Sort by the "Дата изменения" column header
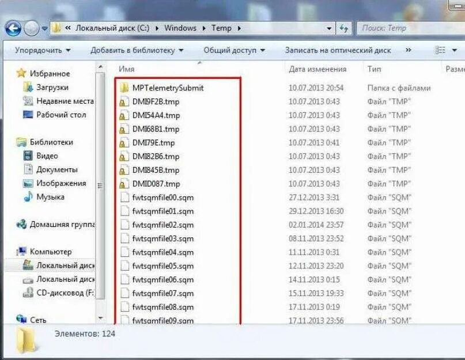 (x=317, y=69)
